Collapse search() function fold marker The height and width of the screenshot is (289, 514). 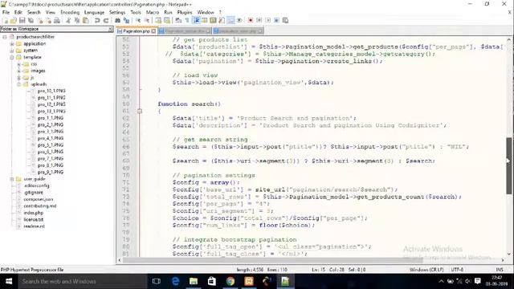click(140, 111)
